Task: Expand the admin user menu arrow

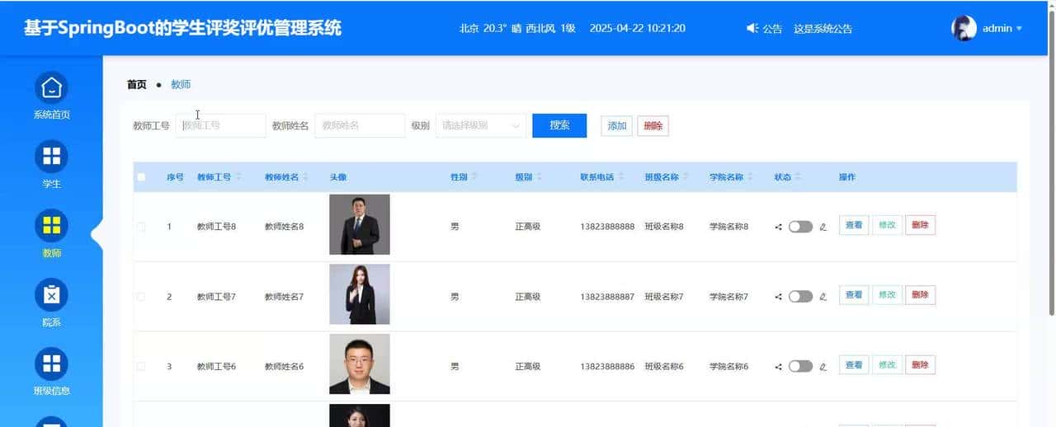Action: pos(1019,29)
